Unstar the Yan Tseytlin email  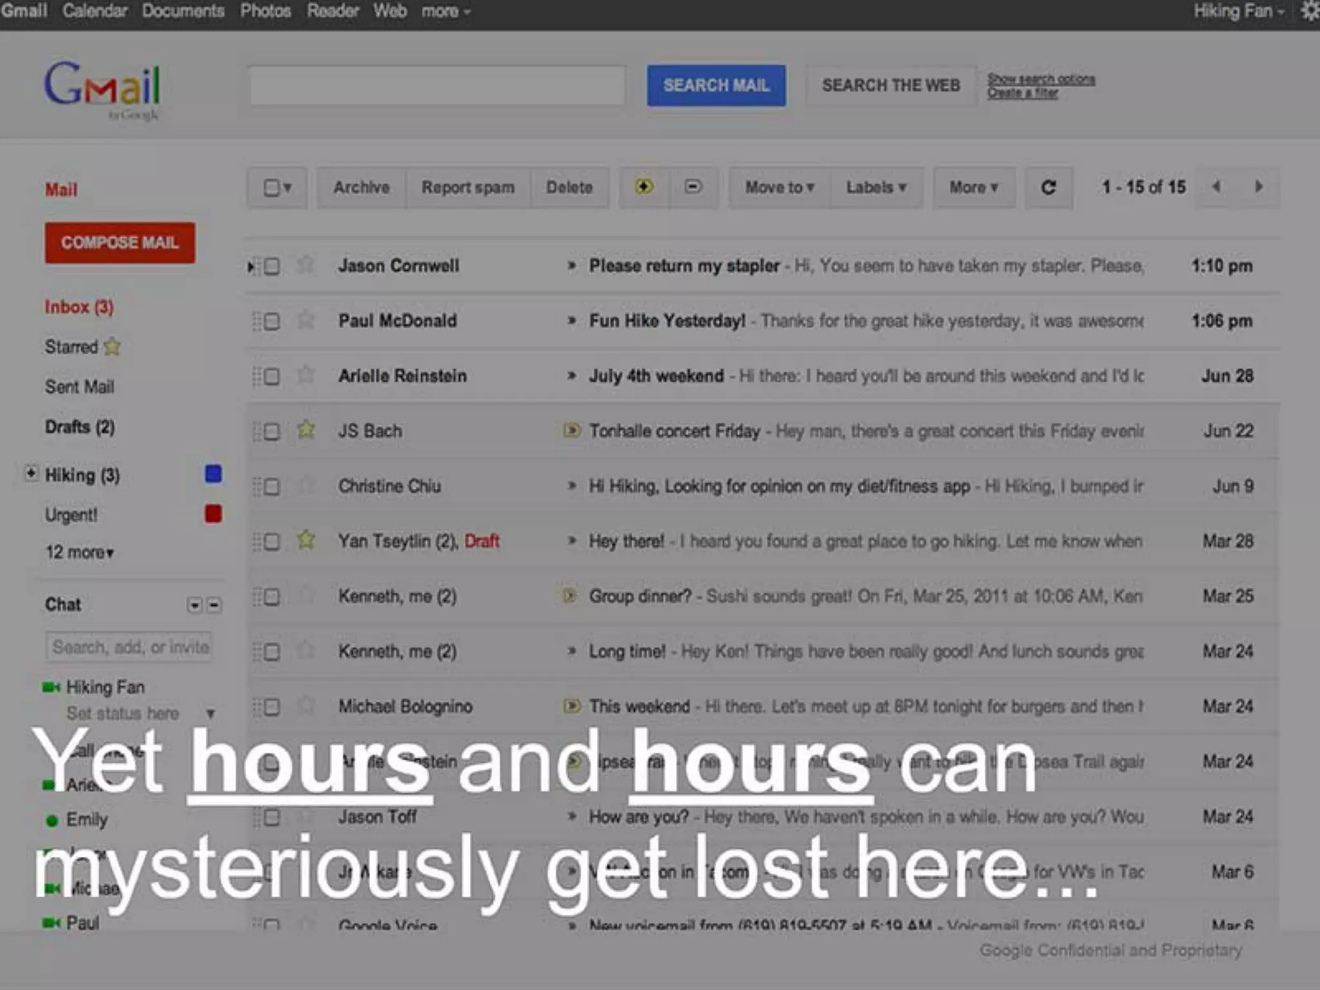pyautogui.click(x=306, y=539)
